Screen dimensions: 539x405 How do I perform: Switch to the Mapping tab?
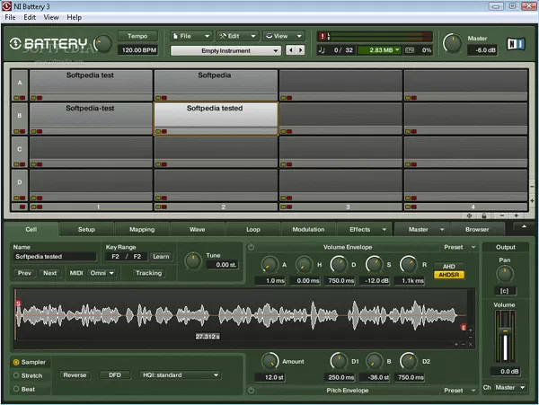coord(141,229)
